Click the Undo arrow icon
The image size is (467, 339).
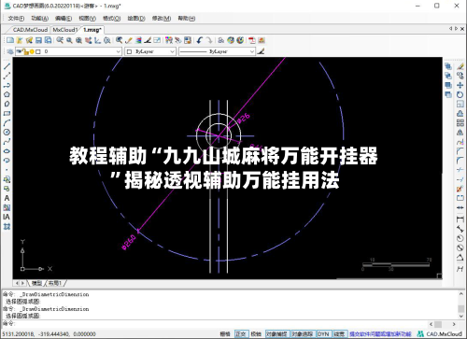pos(199,40)
